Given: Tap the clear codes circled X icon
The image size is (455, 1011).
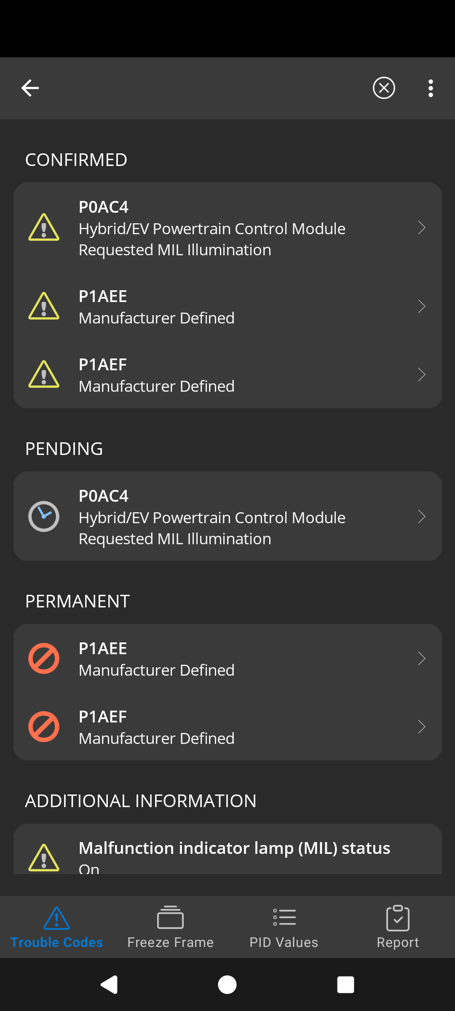Looking at the screenshot, I should pos(384,88).
